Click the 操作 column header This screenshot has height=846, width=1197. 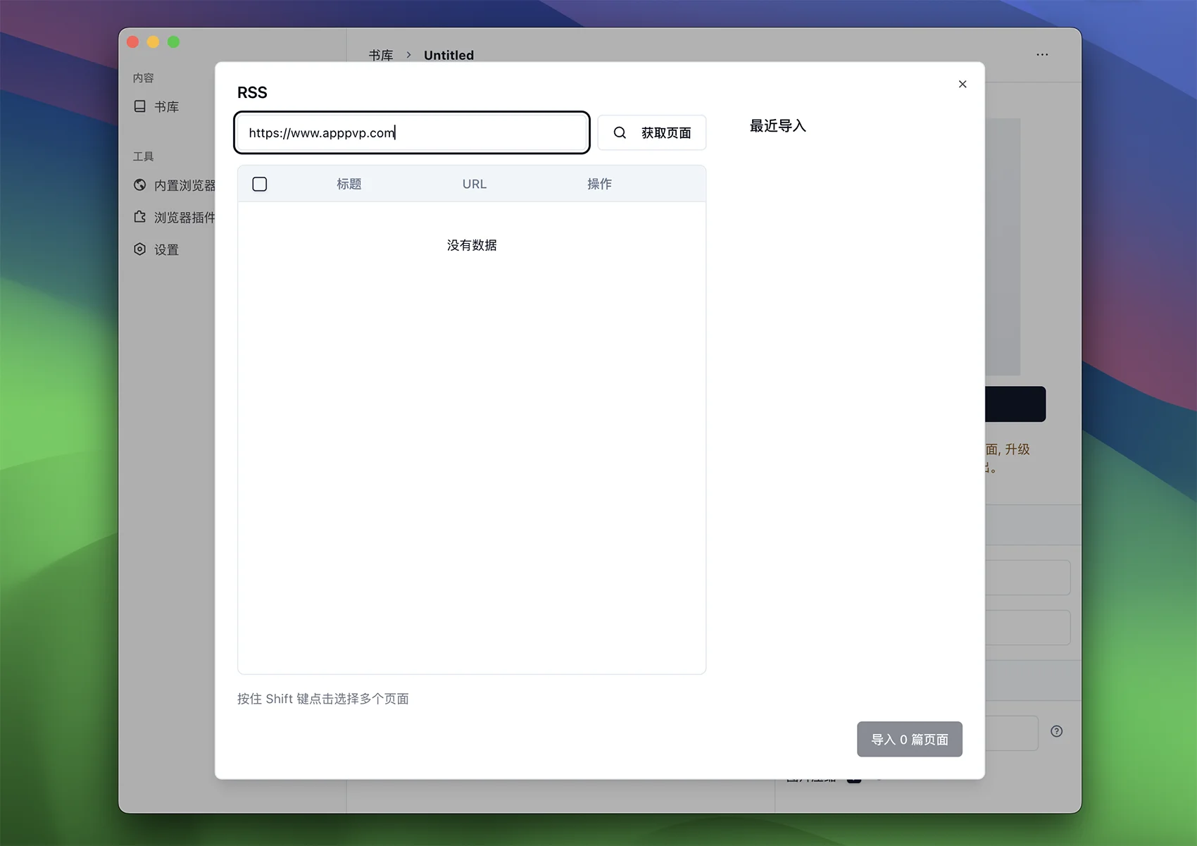pos(599,184)
